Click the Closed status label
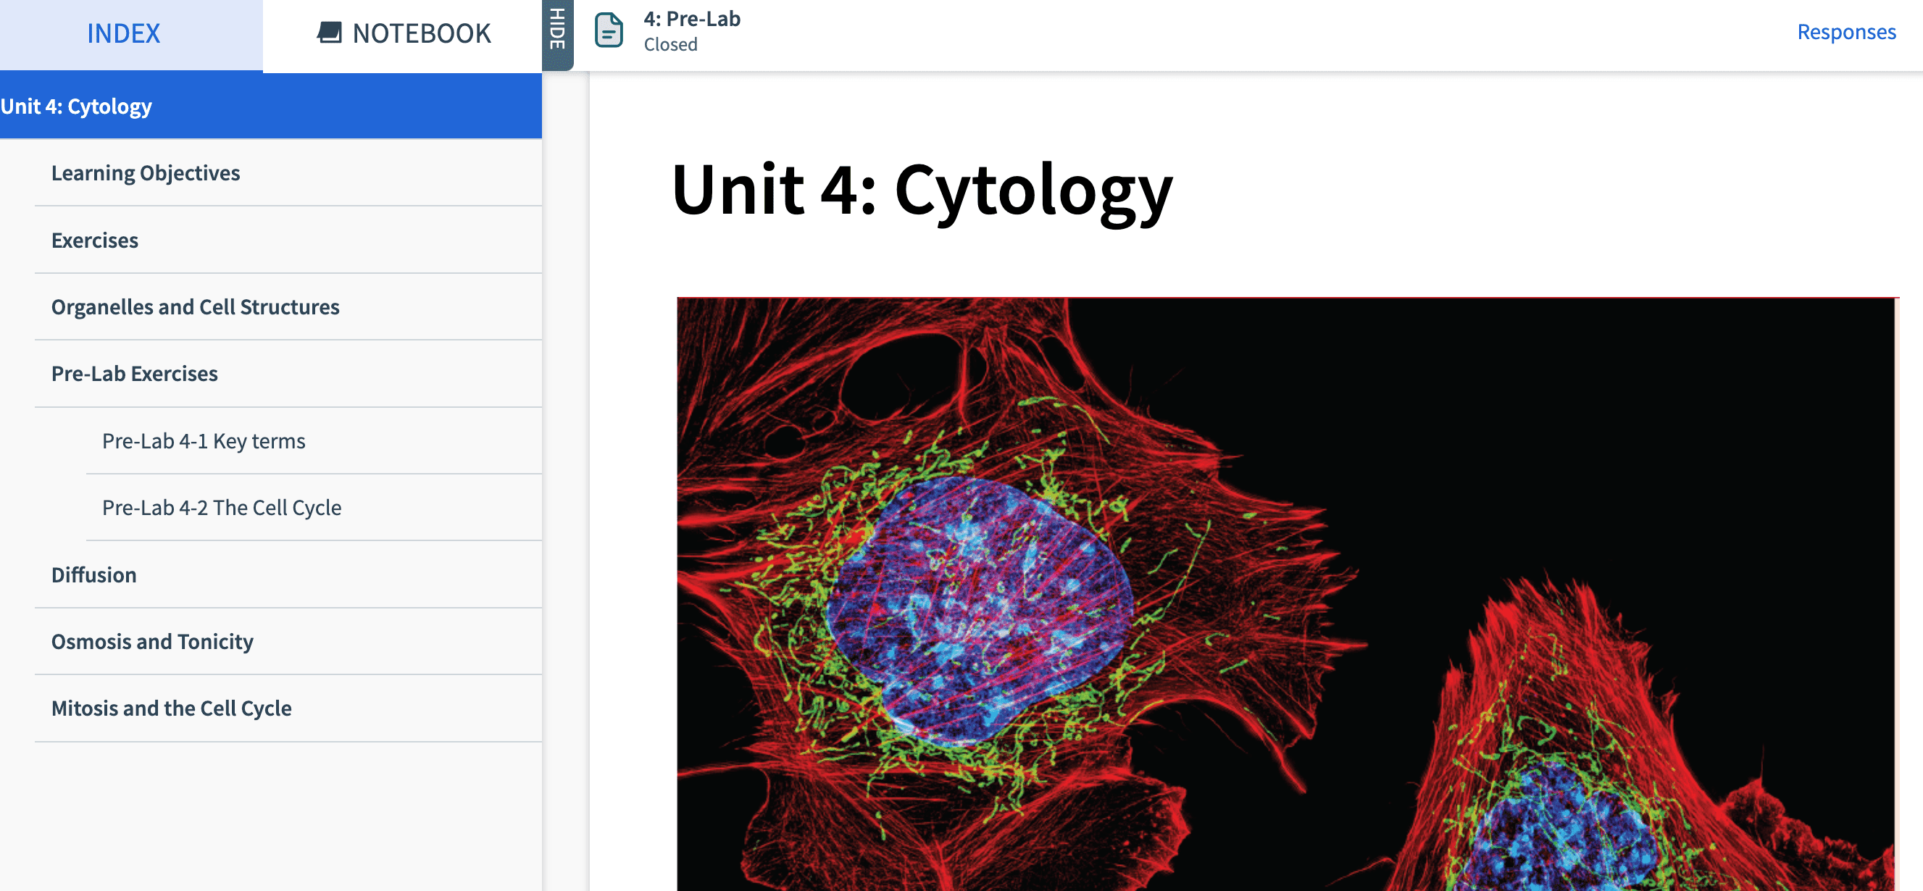The width and height of the screenshot is (1923, 891). (670, 45)
